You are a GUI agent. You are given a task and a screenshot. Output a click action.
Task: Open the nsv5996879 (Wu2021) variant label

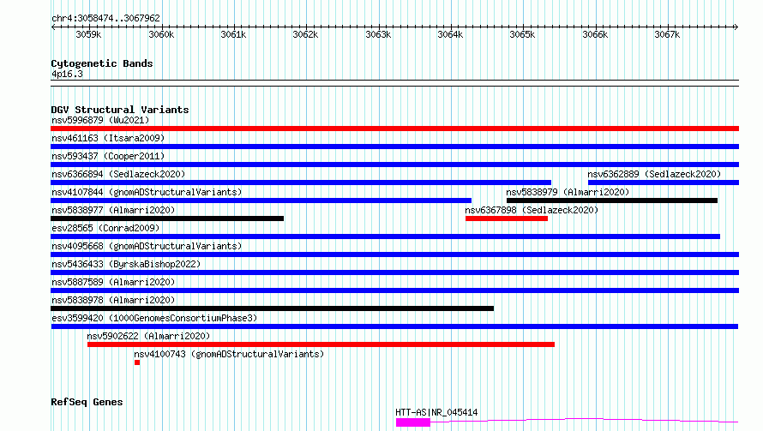point(100,120)
